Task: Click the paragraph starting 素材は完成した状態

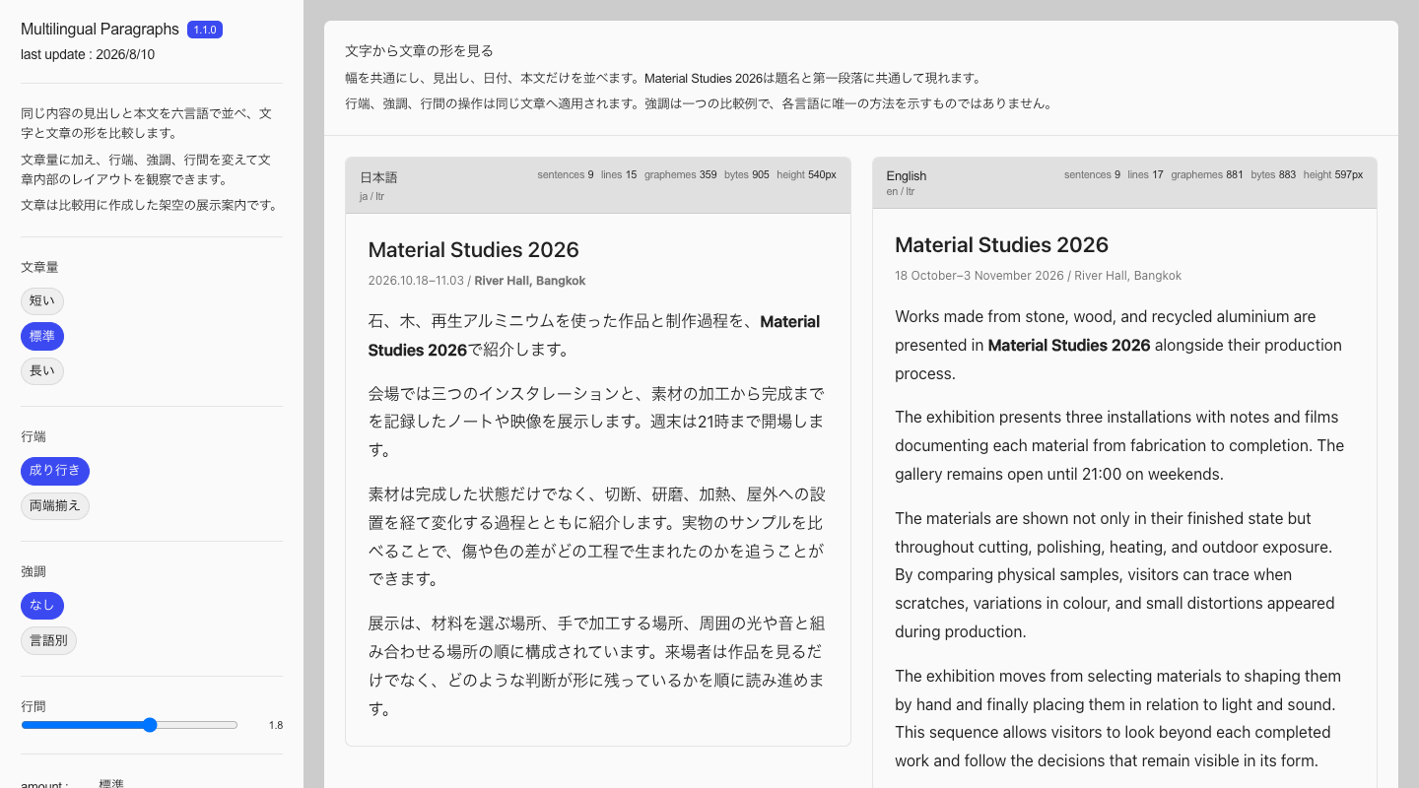Action: 597,537
